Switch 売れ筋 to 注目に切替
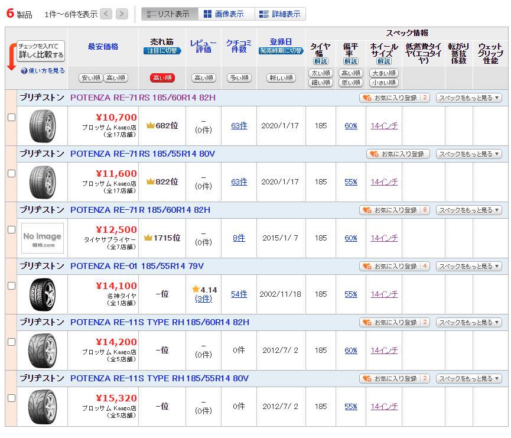 pyautogui.click(x=162, y=51)
